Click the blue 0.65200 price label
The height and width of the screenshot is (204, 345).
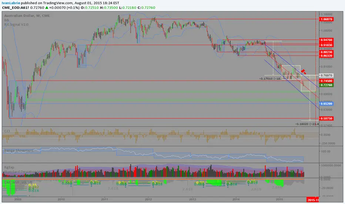tap(326, 103)
